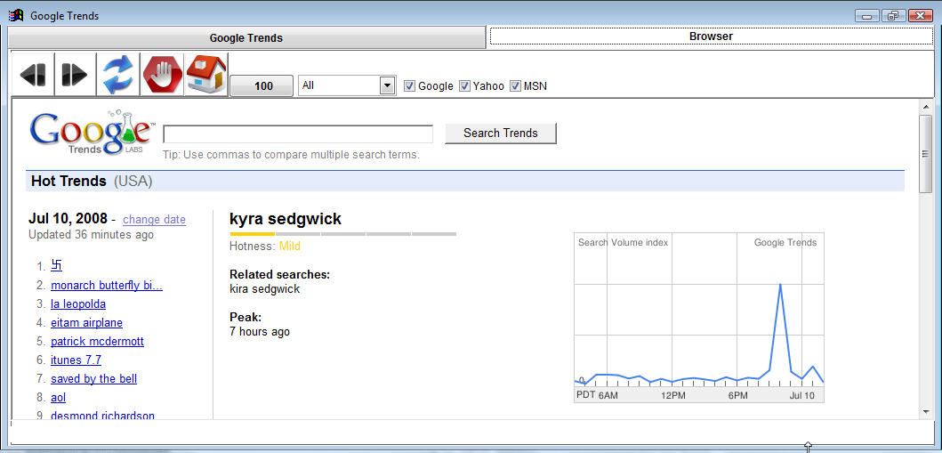
Task: Click the app icon in title bar
Action: 16,16
